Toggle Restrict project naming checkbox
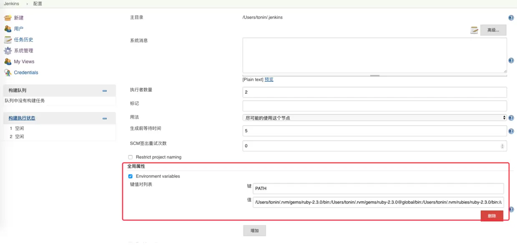This screenshot has height=245, width=517. 131,157
